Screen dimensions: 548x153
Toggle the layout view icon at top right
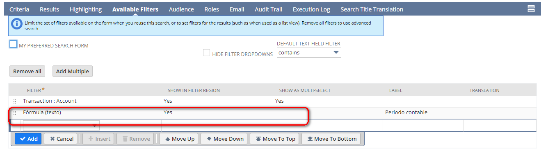tap(531, 9)
